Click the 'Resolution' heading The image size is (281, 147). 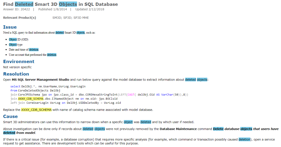[x=16, y=74]
